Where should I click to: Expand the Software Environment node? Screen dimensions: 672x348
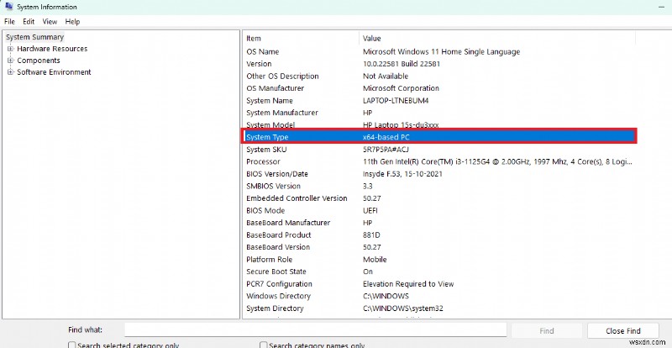click(x=11, y=71)
